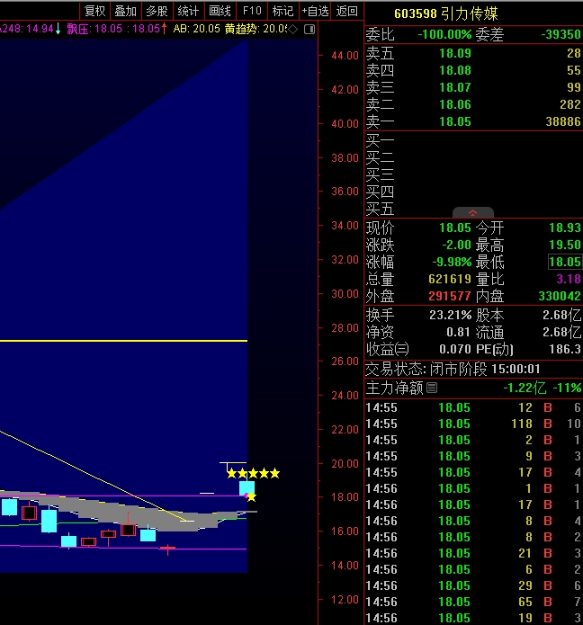The width and height of the screenshot is (583, 625).
Task: Click the stock title 603598 引力传媒
Action: coord(446,14)
